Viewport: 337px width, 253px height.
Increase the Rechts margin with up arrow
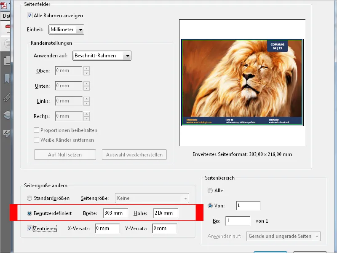coord(86,114)
